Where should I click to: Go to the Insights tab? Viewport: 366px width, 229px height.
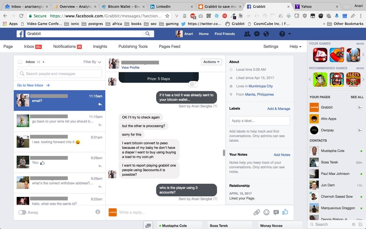tap(100, 46)
